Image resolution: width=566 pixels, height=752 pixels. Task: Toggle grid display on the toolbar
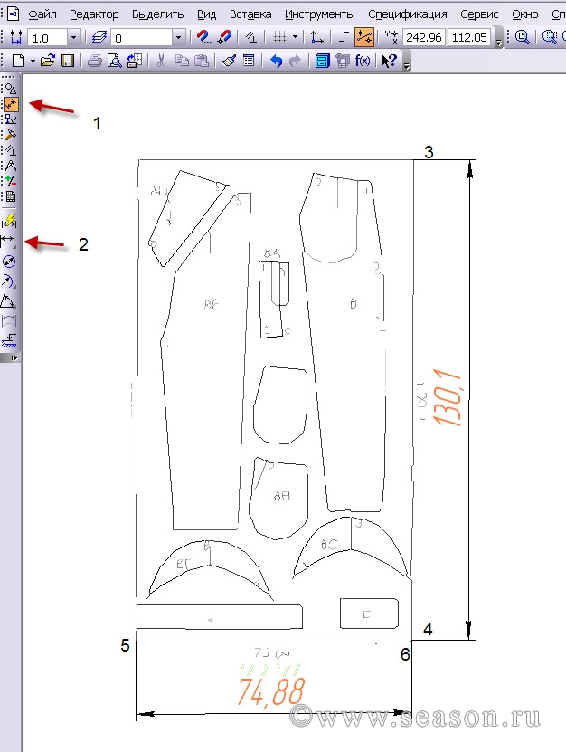279,37
